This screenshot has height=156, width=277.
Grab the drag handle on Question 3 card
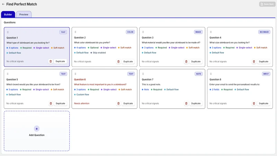click(143, 32)
